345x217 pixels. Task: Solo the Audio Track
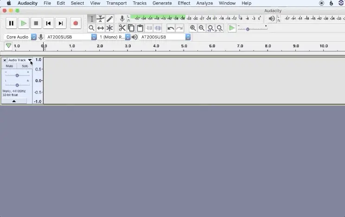(25, 66)
